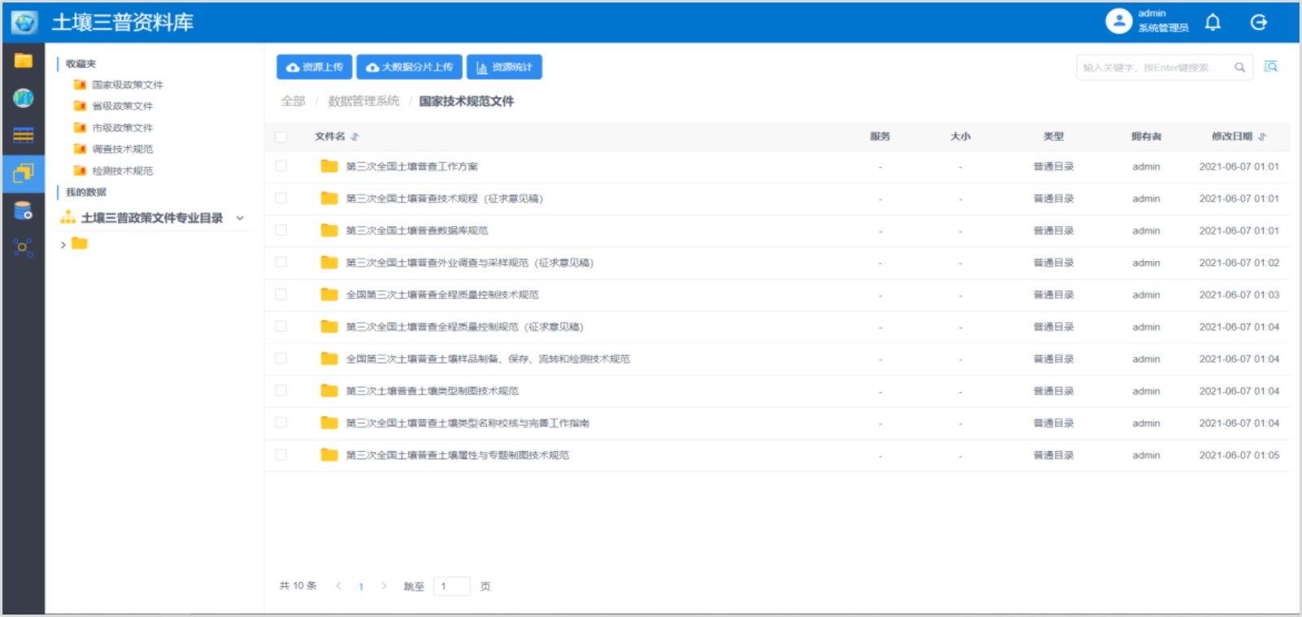Open the globe map icon in sidebar
Screen dimensions: 1302x617
pyautogui.click(x=23, y=98)
